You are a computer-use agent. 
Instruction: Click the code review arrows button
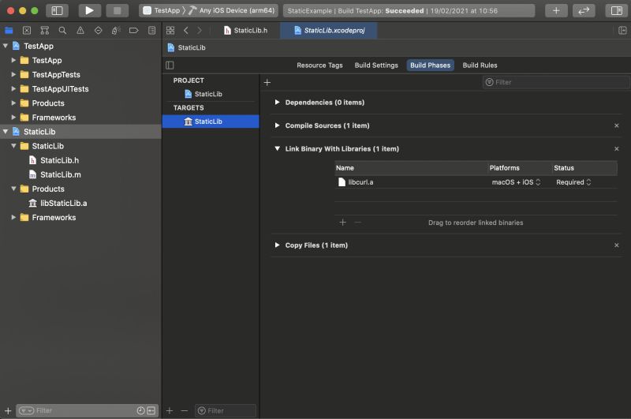coord(584,10)
